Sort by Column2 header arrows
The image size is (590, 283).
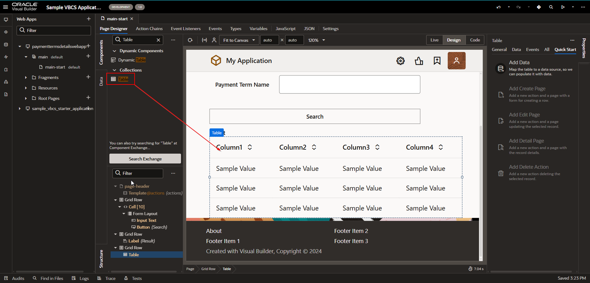[x=314, y=147]
